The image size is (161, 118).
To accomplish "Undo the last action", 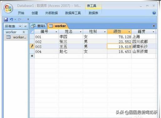I will point(11,19).
